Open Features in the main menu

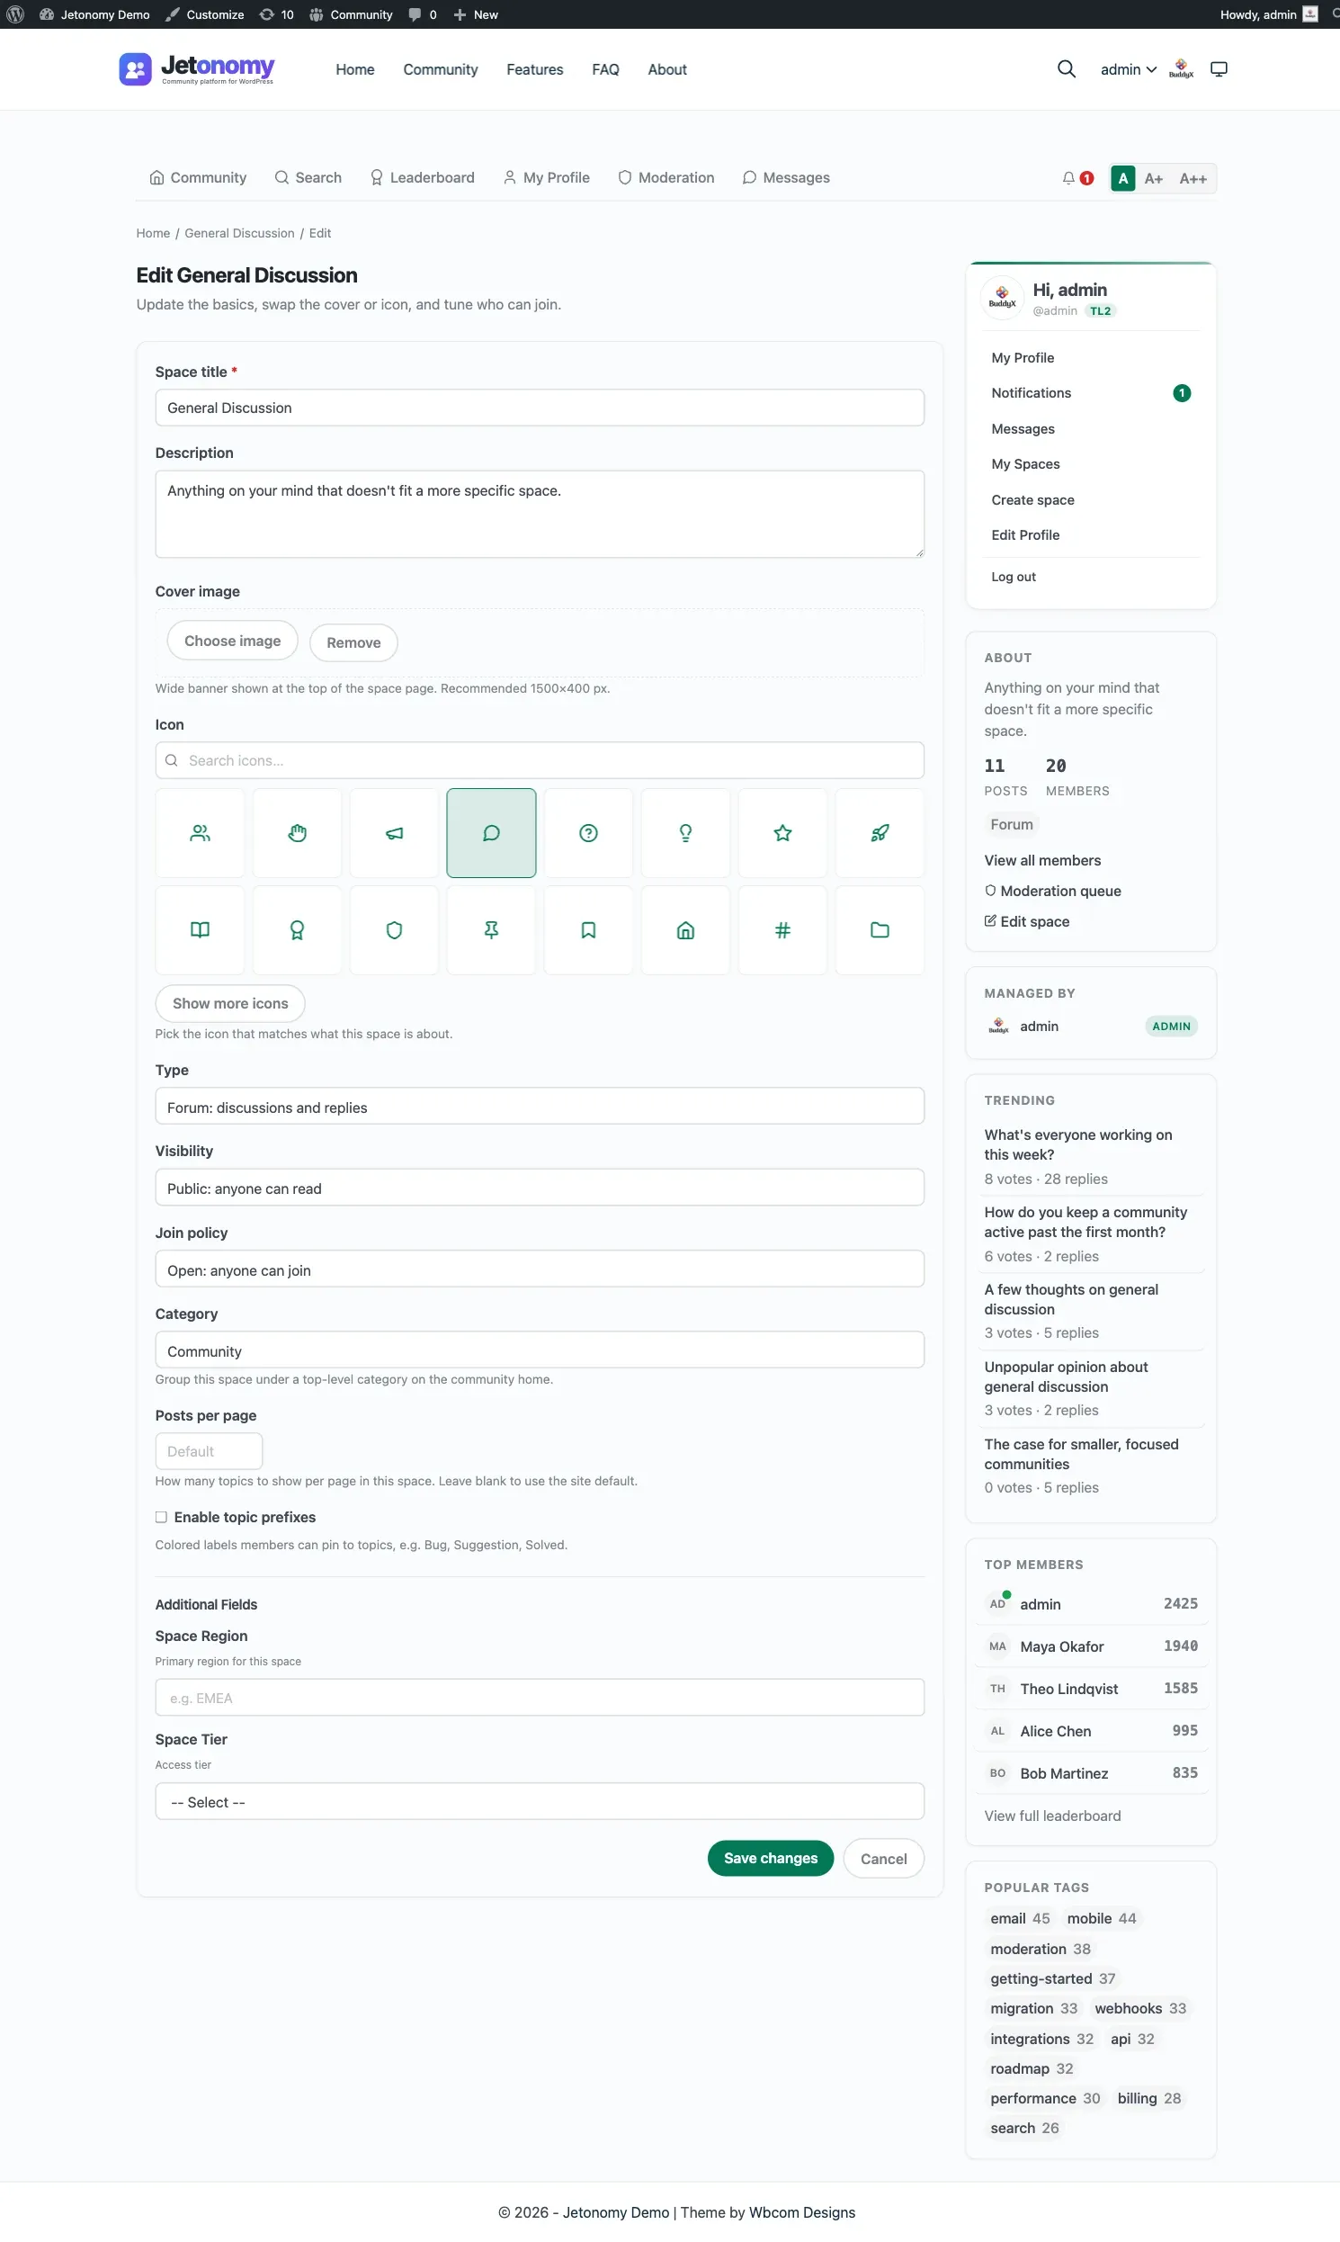534,69
